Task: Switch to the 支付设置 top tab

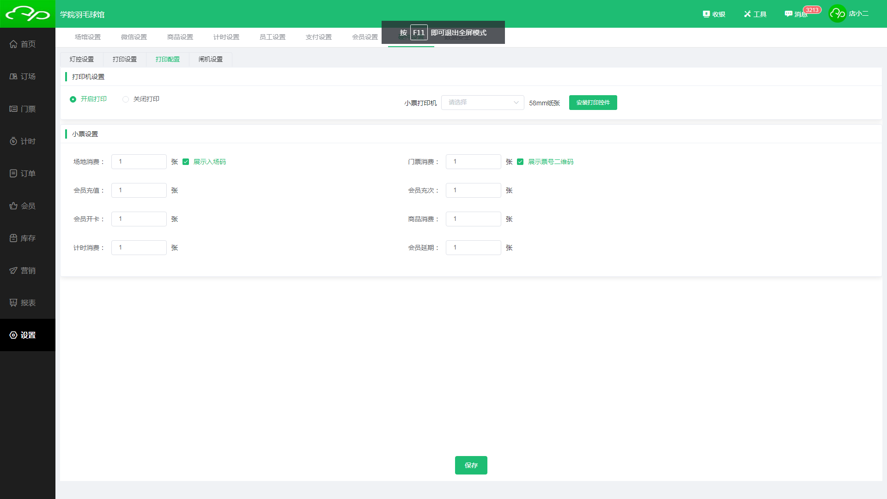Action: click(x=319, y=37)
